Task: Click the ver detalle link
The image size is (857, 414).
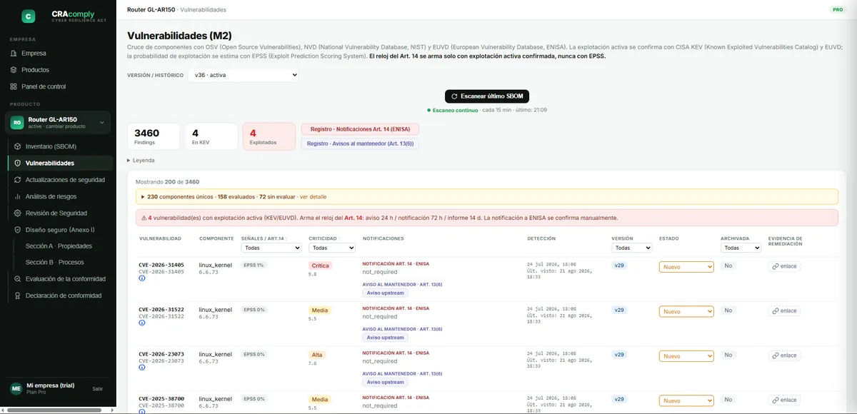Action: point(313,196)
